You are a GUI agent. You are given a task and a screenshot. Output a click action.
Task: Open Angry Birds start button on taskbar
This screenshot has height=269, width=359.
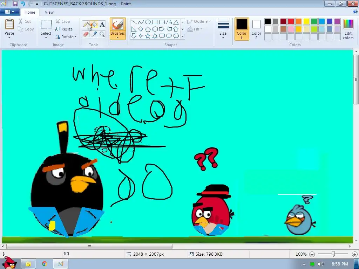(9, 263)
